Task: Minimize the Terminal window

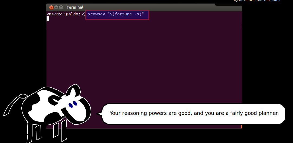Action: [x=56, y=7]
